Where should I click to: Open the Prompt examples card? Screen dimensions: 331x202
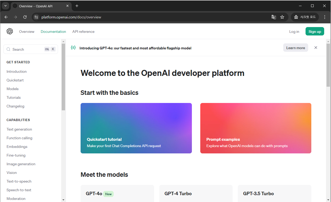click(256, 128)
